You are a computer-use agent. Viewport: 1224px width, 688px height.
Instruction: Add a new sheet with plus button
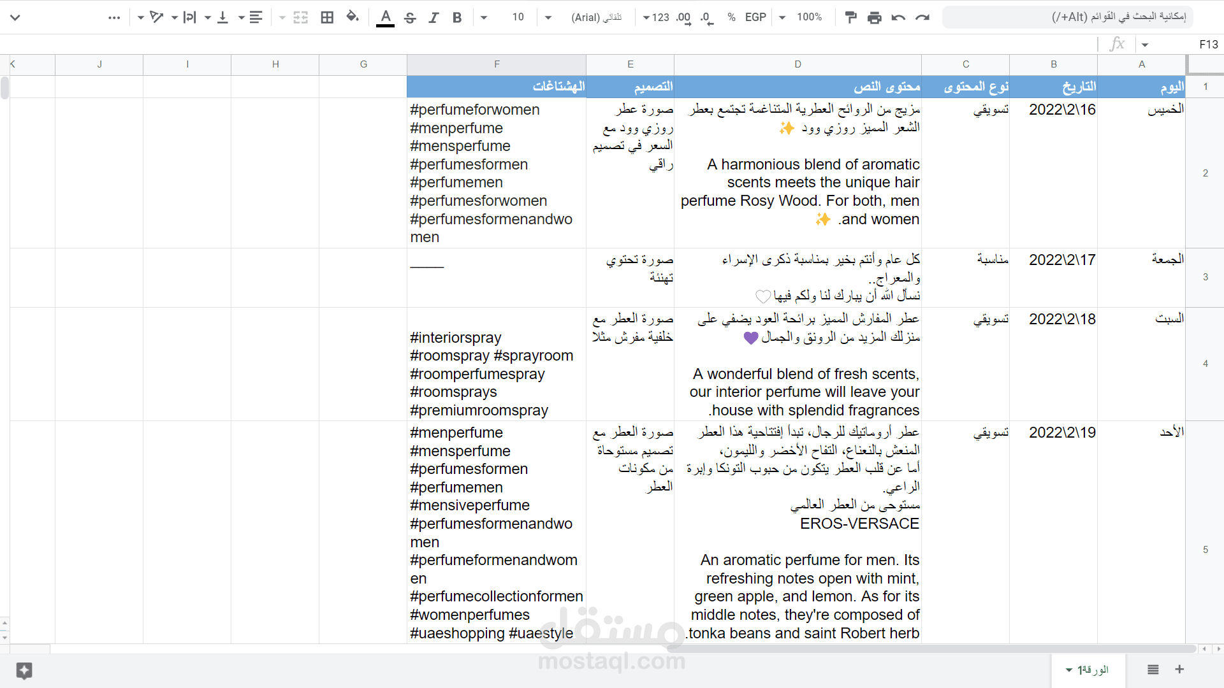pos(1179,670)
